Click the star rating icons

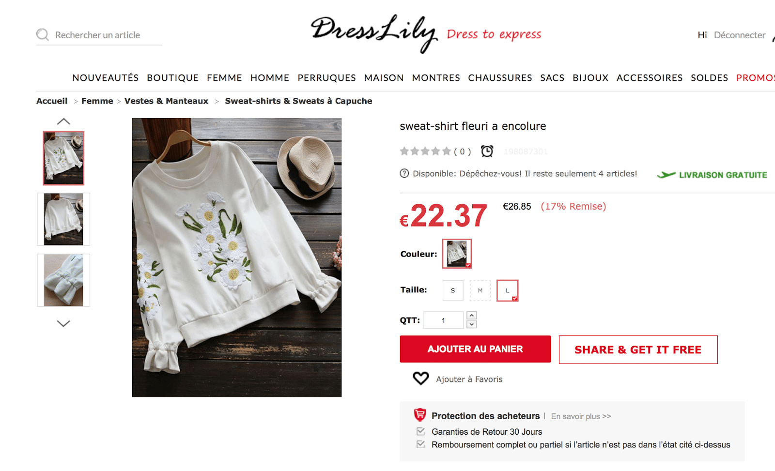point(425,152)
